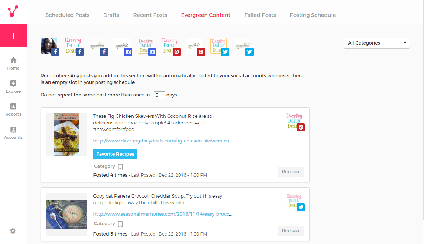Open the Category selector on the broccoli soup post
This screenshot has width=424, height=244.
click(x=120, y=224)
